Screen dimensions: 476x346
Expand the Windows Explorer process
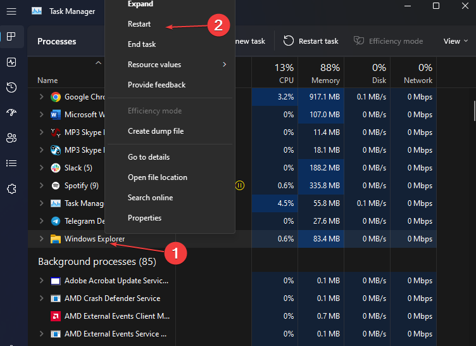(x=42, y=239)
